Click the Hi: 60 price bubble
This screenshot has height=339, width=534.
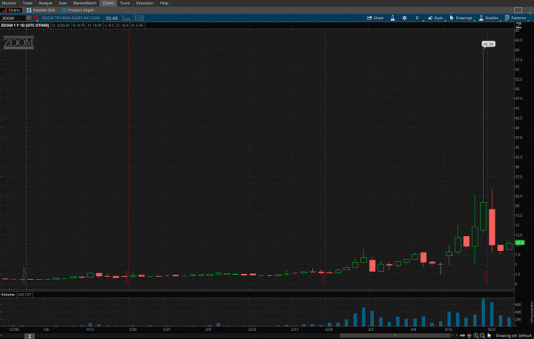click(488, 44)
